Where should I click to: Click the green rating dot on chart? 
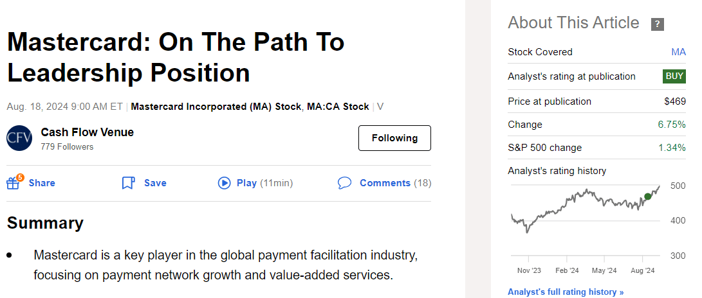[647, 197]
